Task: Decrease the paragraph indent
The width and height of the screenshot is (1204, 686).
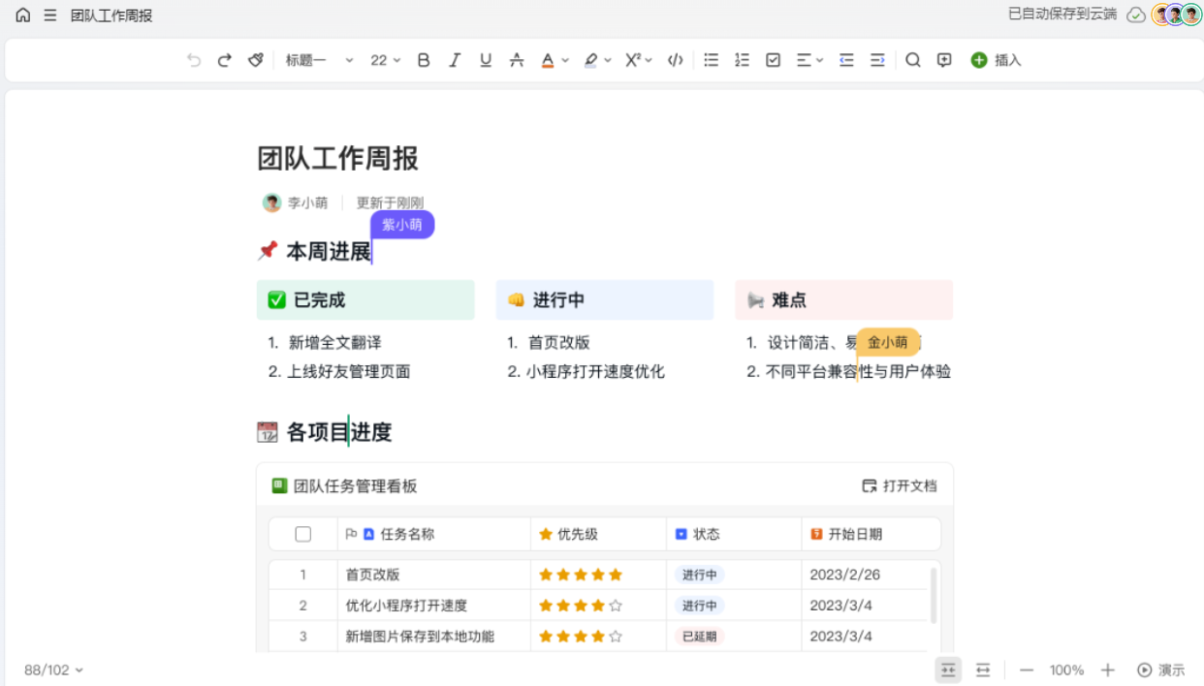Action: [x=846, y=60]
